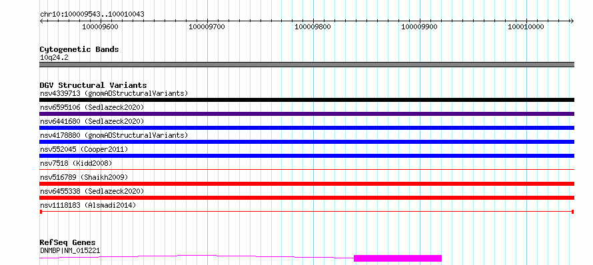Select the 10q24.2 band label
Image resolution: width=593 pixels, height=265 pixels.
coord(54,58)
